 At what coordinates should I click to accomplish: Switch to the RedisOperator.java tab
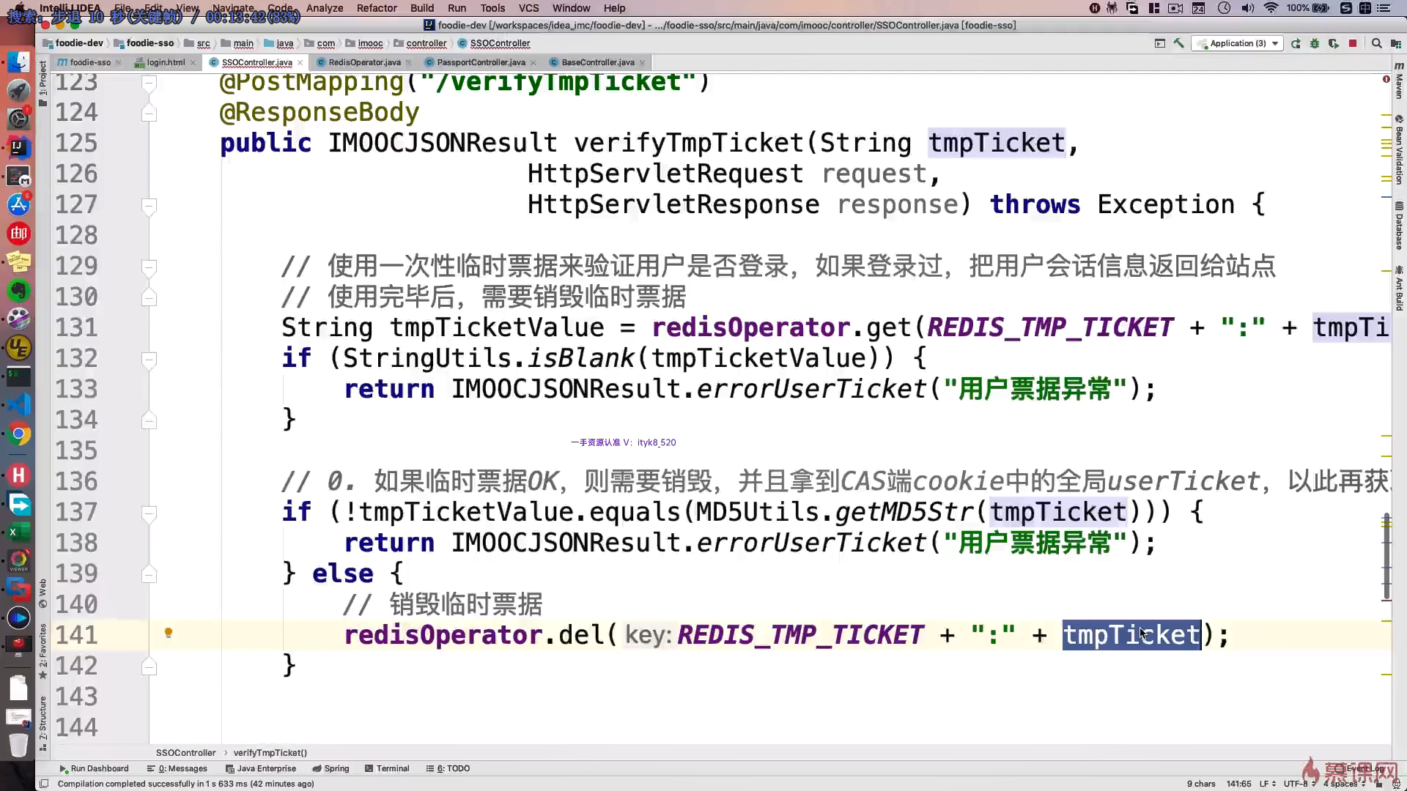coord(364,62)
